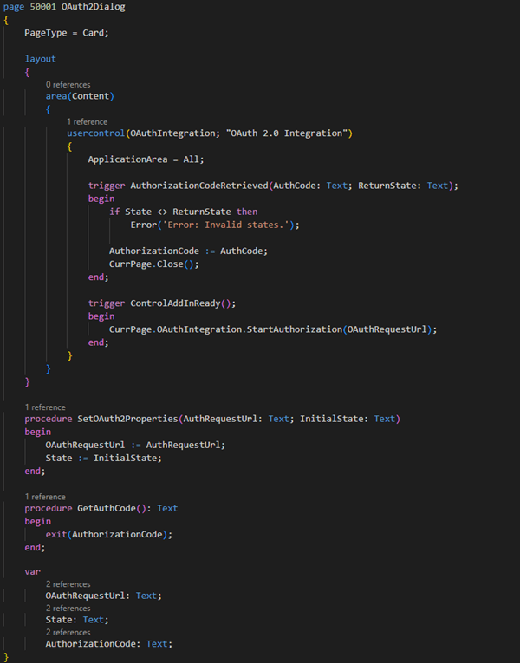Click the 'CurrPage.Close();' statement

pyautogui.click(x=153, y=264)
